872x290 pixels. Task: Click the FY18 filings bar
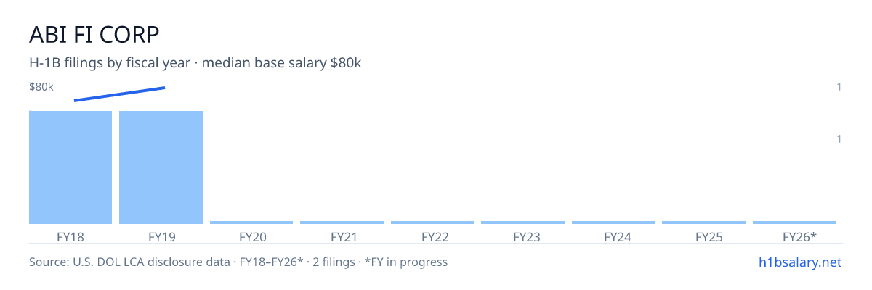point(70,167)
